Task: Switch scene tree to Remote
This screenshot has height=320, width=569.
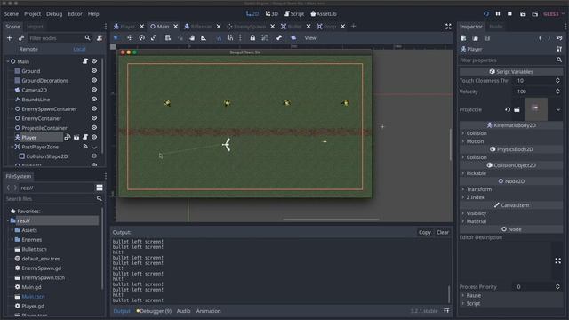Action: (28, 49)
